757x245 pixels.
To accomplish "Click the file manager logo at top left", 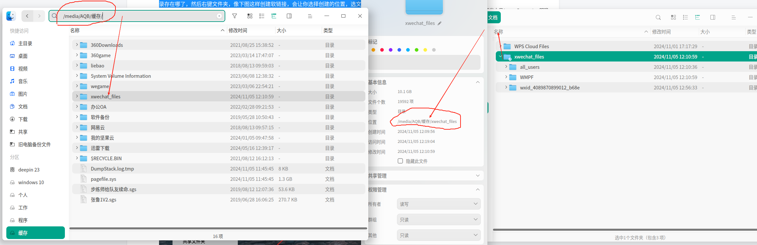I will tap(11, 16).
